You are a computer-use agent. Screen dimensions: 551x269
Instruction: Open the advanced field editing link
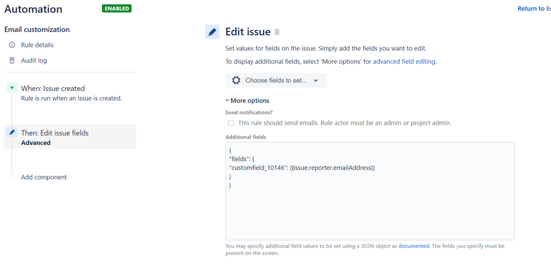coord(404,61)
